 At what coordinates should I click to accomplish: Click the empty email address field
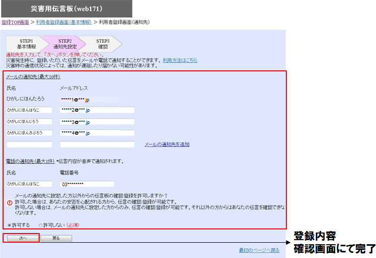tap(97, 145)
